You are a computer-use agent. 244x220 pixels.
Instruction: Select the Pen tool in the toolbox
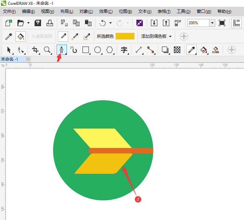[x=61, y=50]
